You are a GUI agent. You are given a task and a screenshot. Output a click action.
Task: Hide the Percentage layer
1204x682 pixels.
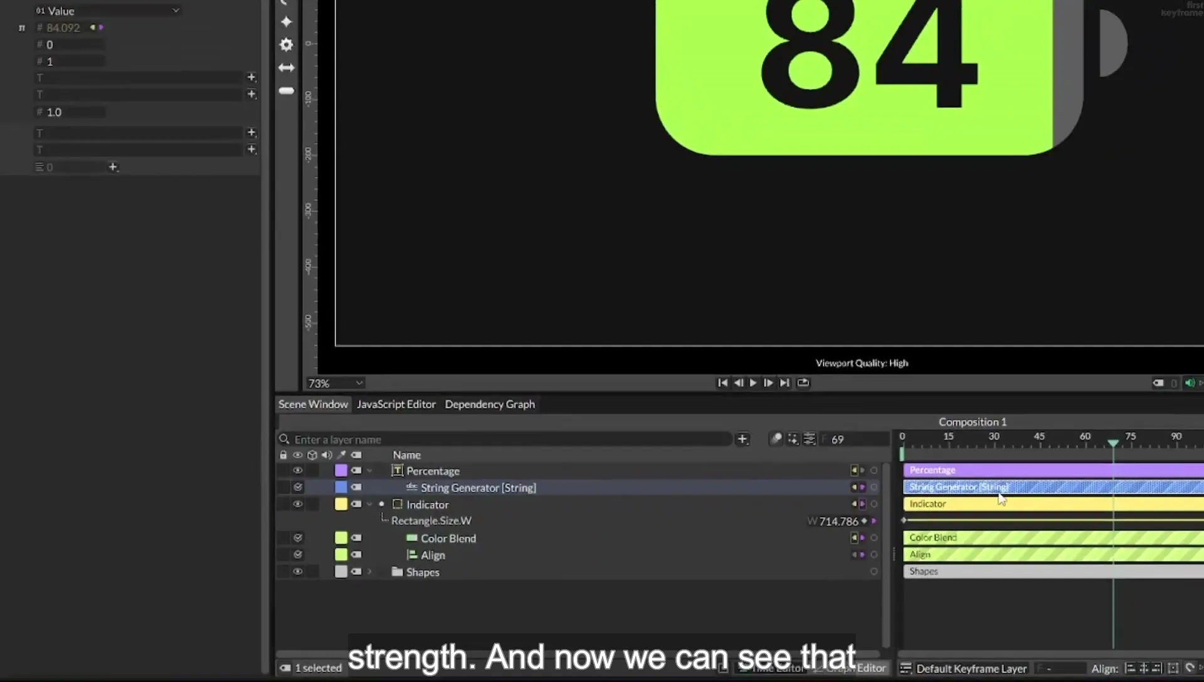tap(298, 470)
